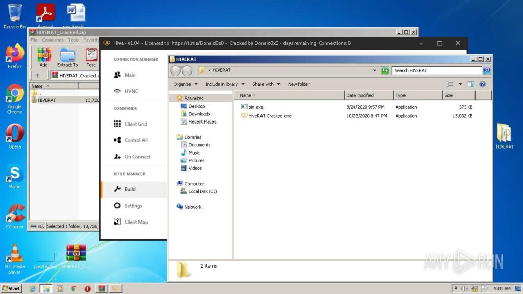Click Extract To in WinRAR toolbar
This screenshot has width=523, height=294.
67,57
